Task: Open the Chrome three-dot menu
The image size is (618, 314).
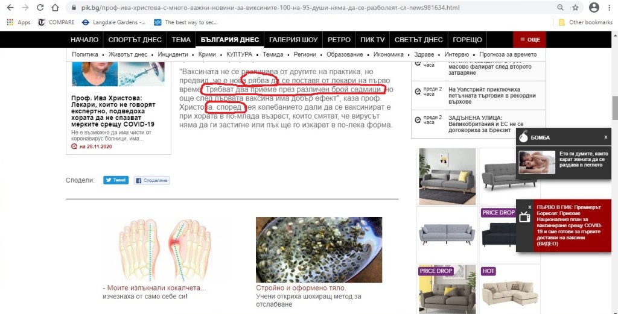Action: click(610, 8)
